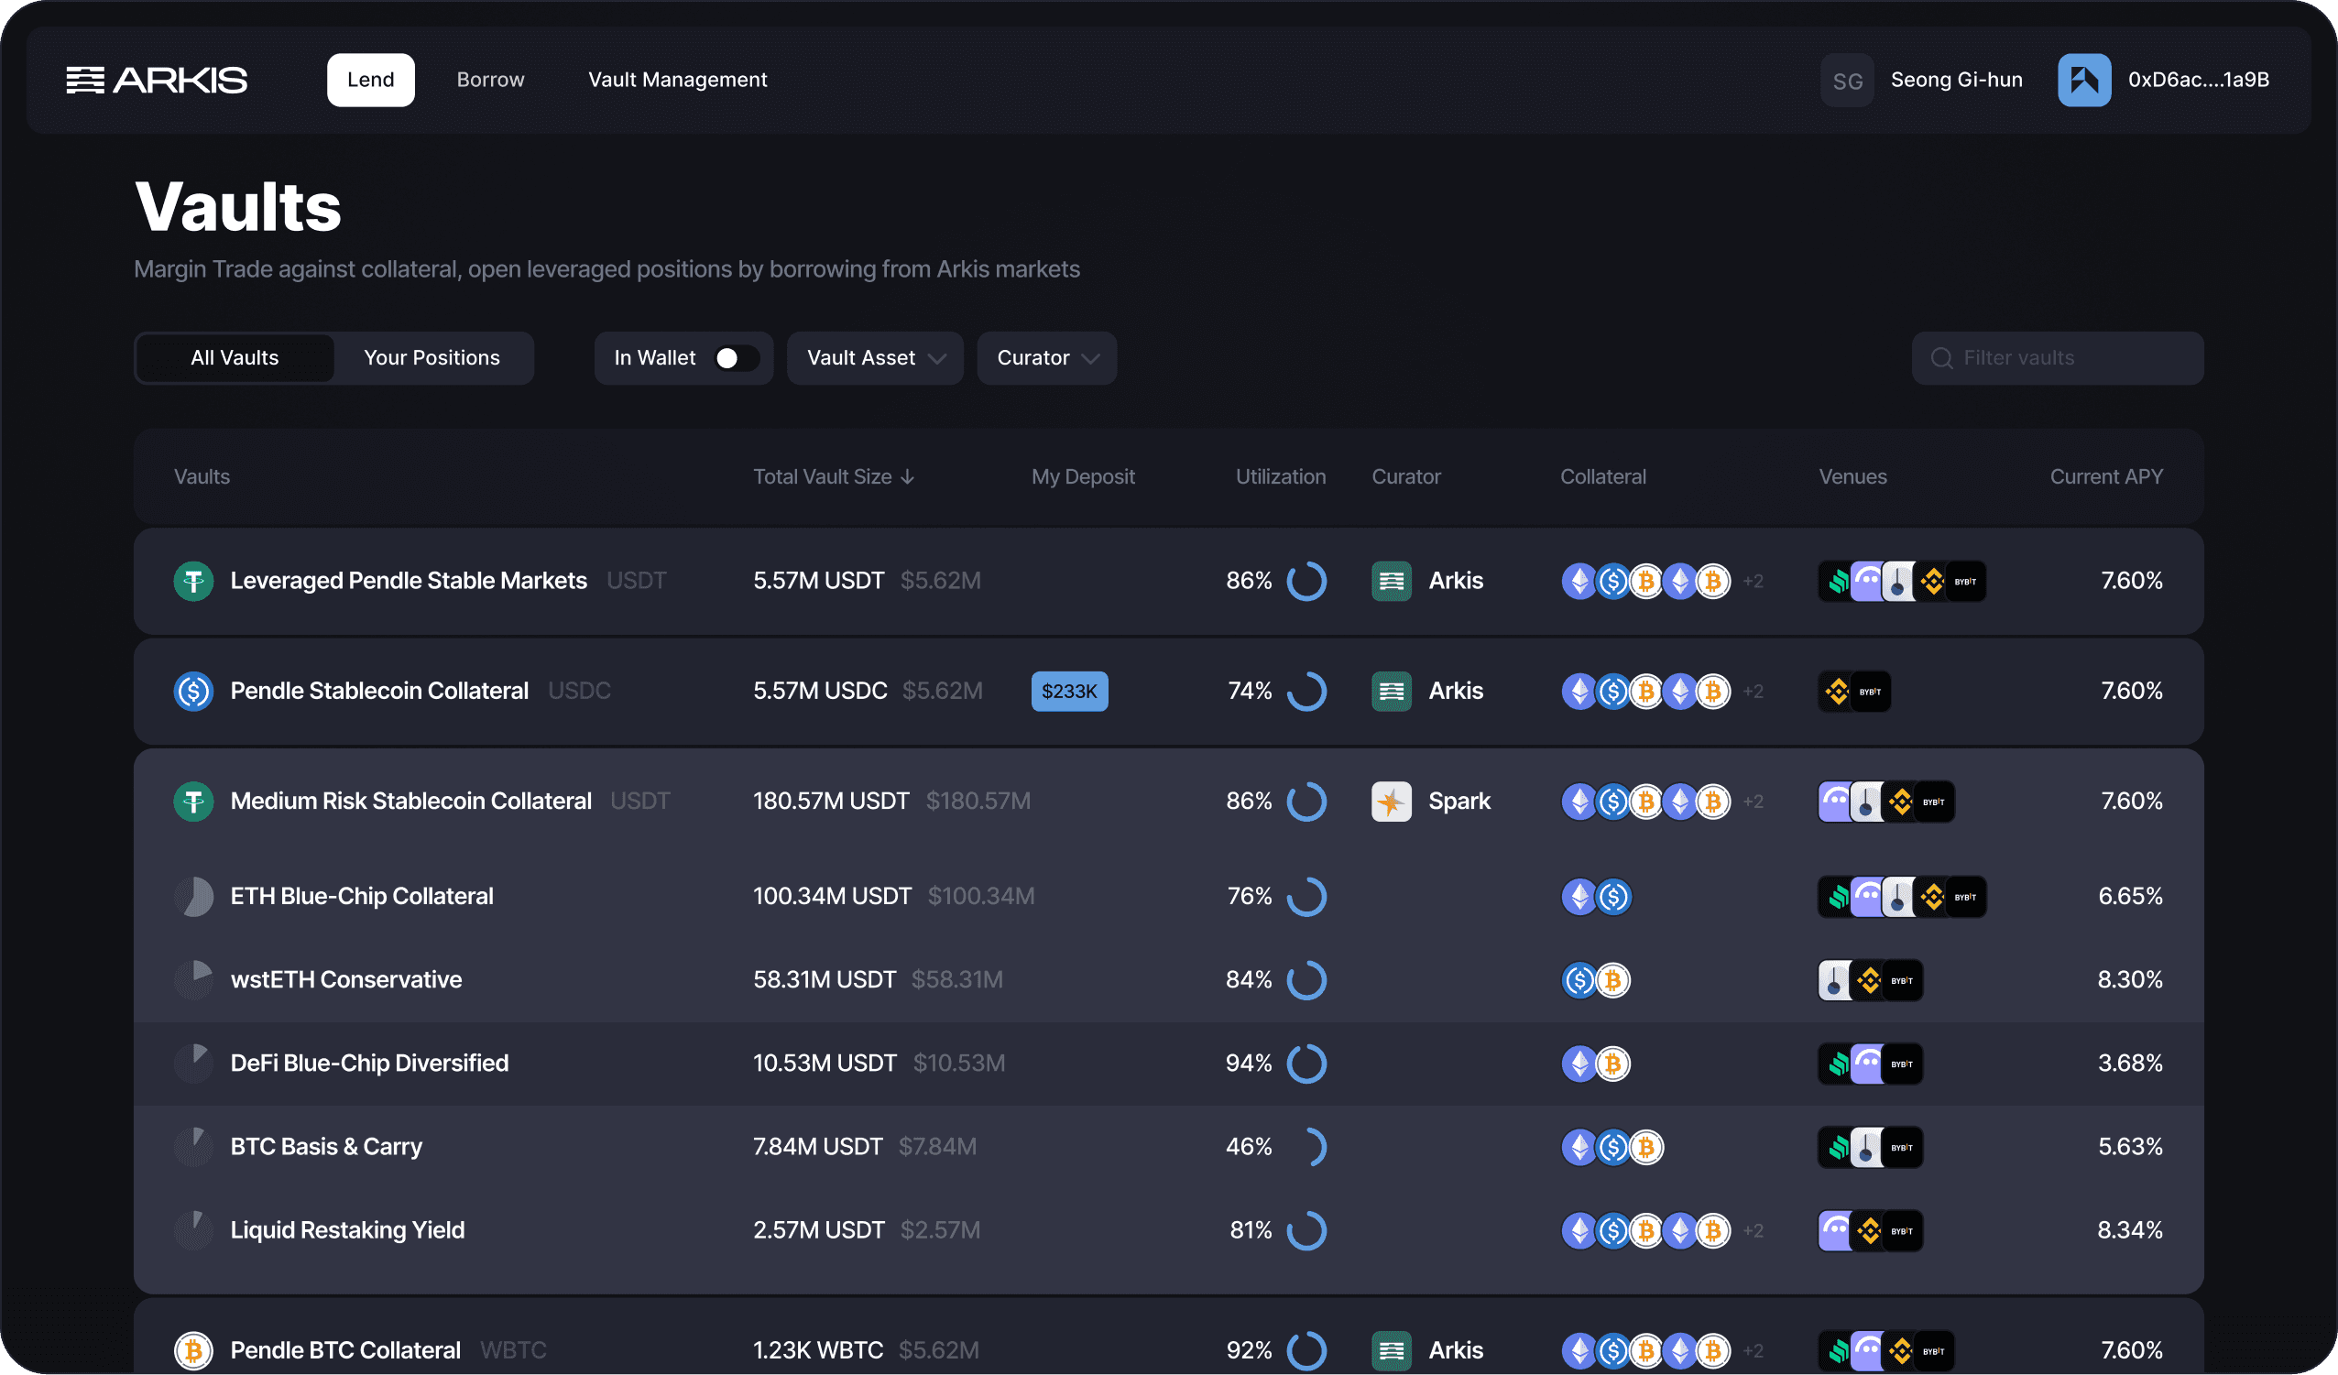Click the search magnifier in Filter vaults

point(1941,358)
